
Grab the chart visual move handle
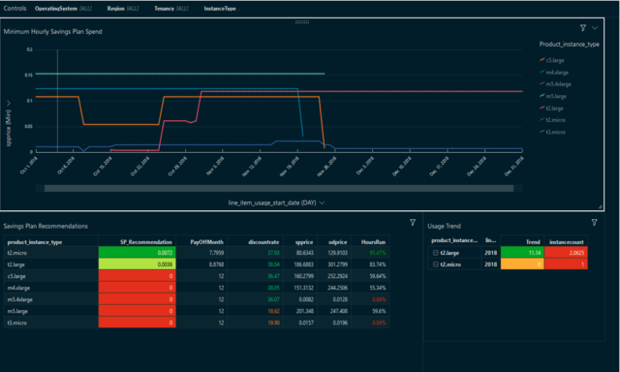coord(302,22)
